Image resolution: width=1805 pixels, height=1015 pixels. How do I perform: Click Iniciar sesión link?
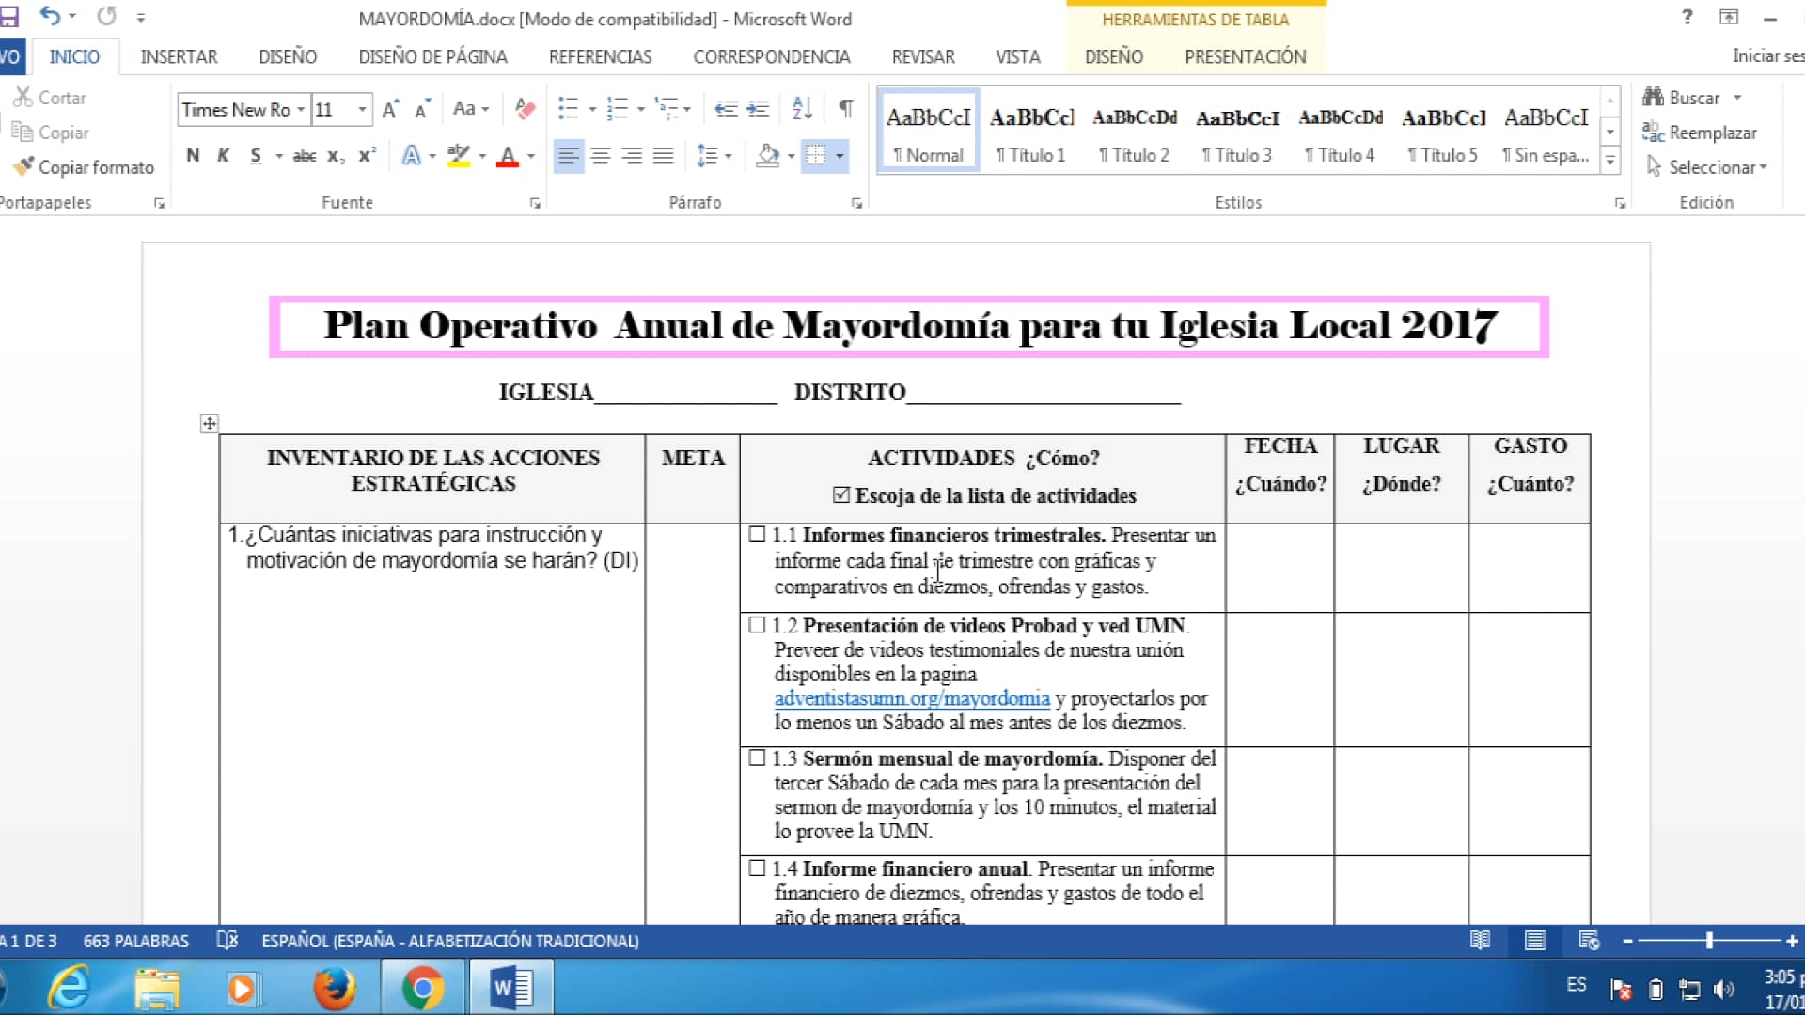click(x=1767, y=56)
